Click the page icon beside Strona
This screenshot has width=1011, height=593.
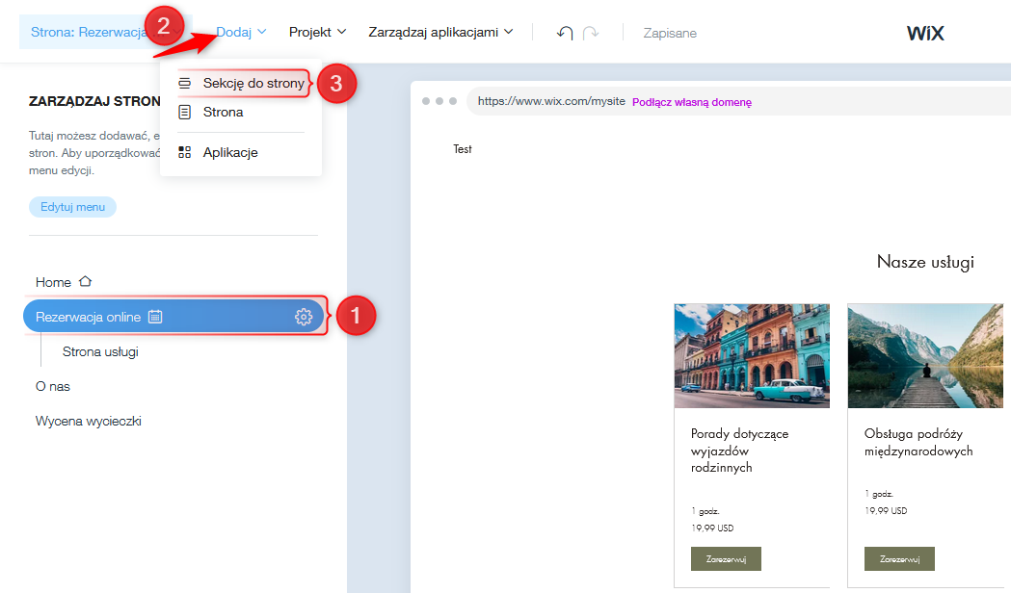[x=184, y=112]
